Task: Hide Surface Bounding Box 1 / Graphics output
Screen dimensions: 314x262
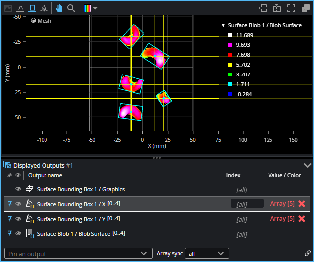Action: coord(18,189)
